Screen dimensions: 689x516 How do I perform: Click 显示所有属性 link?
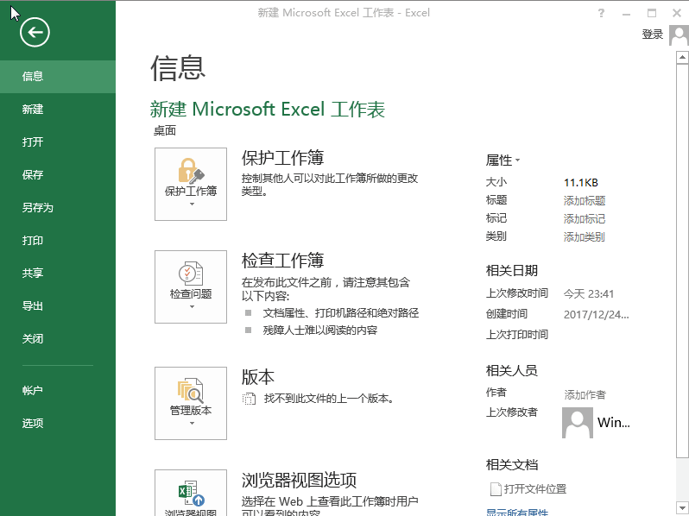pyautogui.click(x=516, y=512)
